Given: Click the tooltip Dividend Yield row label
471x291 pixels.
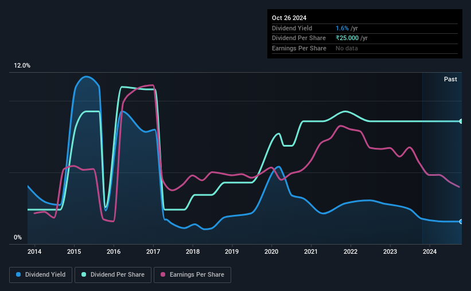Looking at the screenshot, I should click(x=292, y=28).
